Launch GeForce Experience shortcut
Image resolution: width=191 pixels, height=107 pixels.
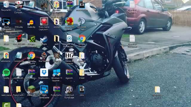pyautogui.click(x=31, y=39)
